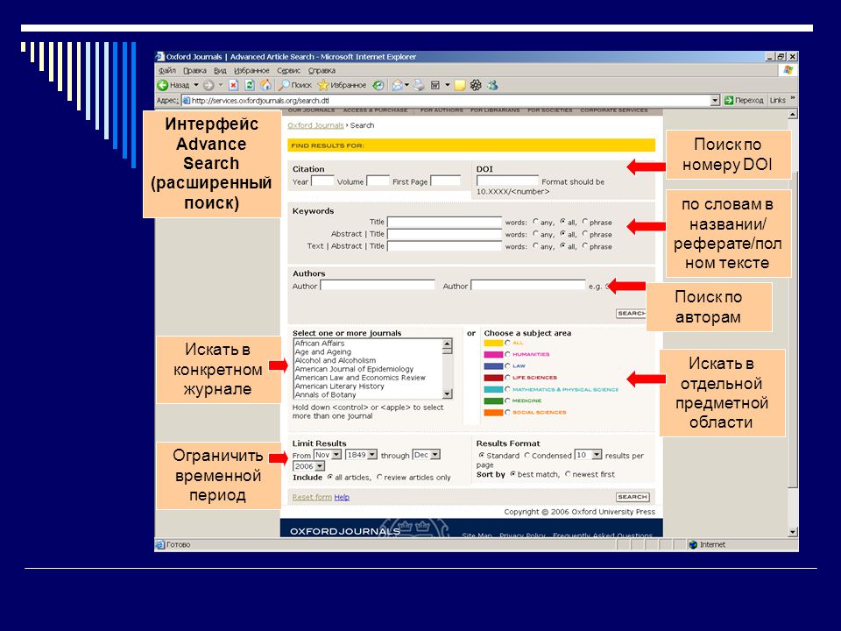Open the Избранное favorites star in toolbar

click(x=342, y=85)
